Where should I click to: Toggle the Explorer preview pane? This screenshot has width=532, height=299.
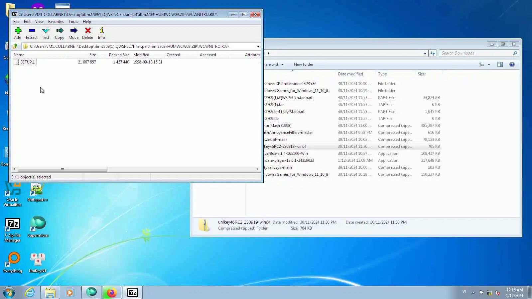[500, 64]
